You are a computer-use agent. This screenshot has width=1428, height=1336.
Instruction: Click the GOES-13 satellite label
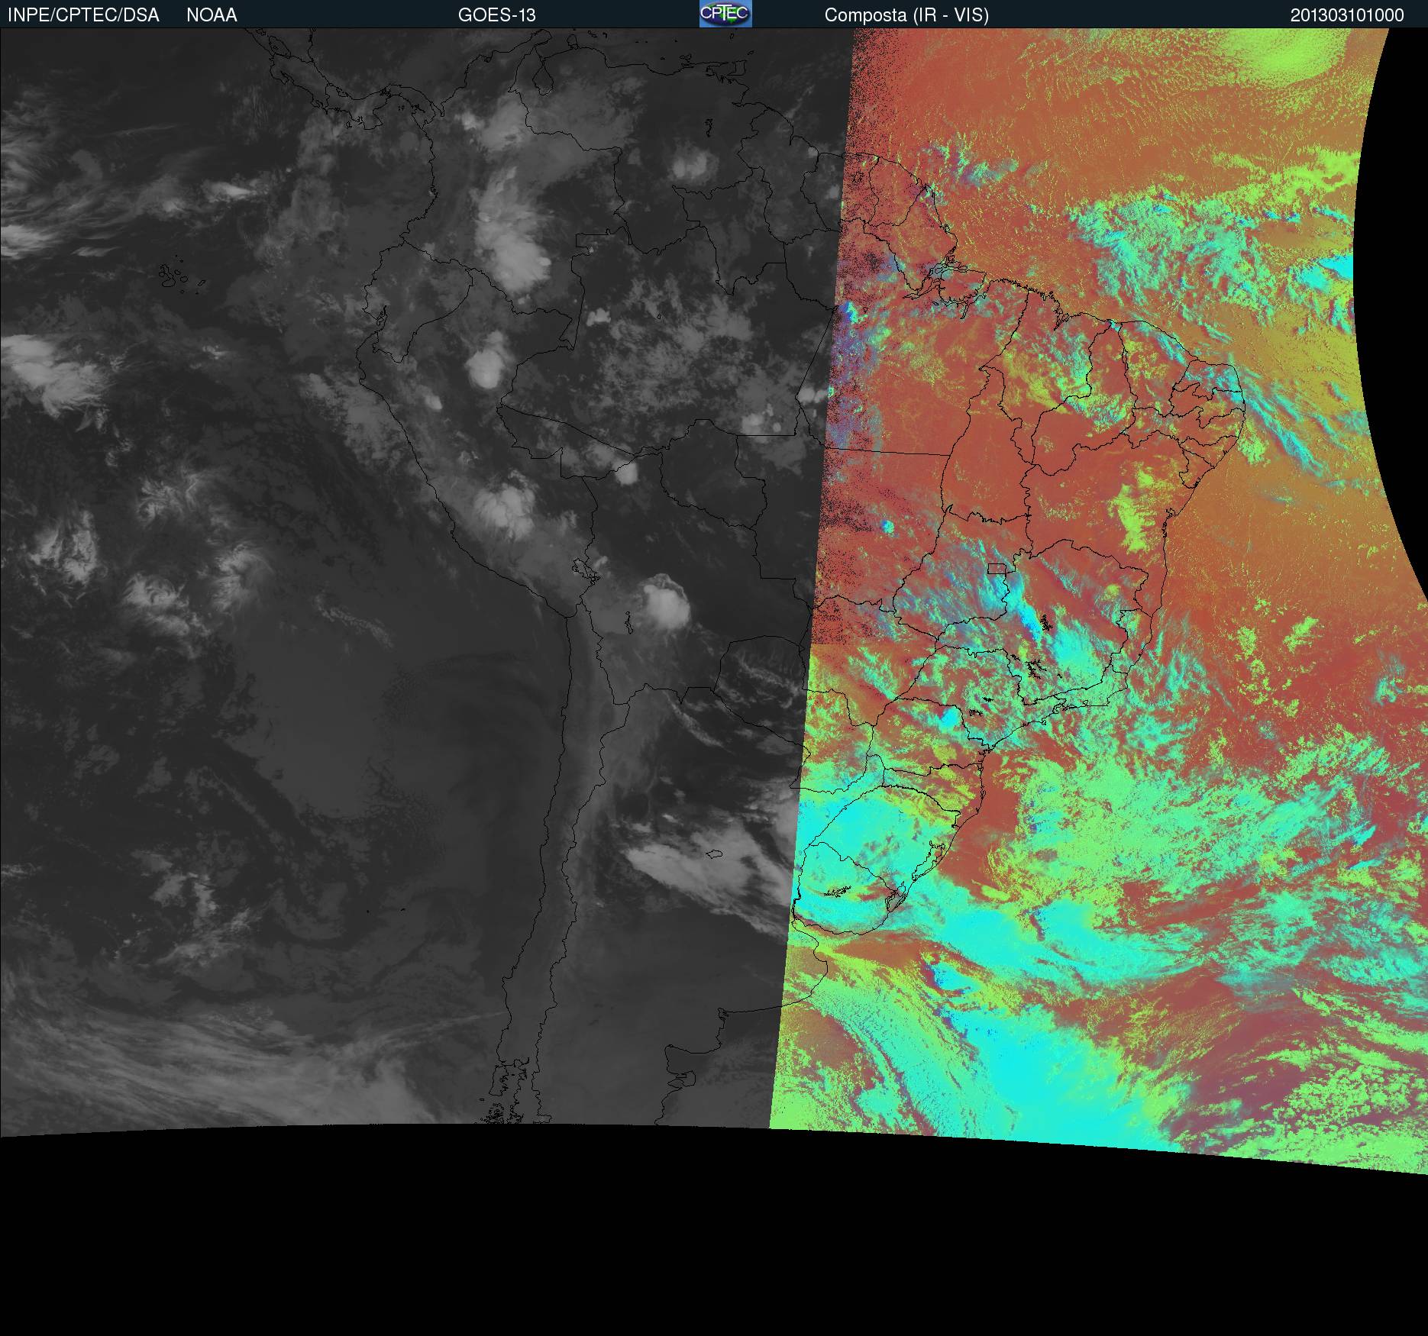(497, 15)
